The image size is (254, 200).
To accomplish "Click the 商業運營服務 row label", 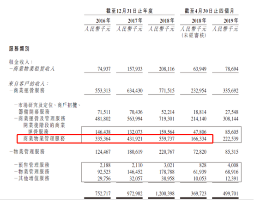I will click(x=27, y=90).
